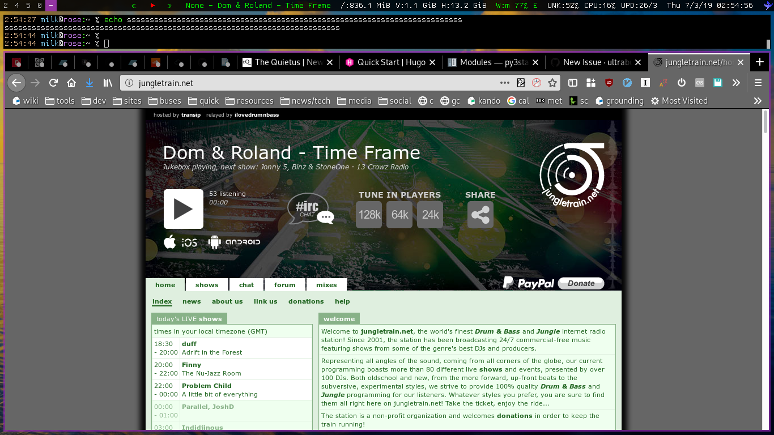Select workspace 4 in the status bar

click(16, 6)
